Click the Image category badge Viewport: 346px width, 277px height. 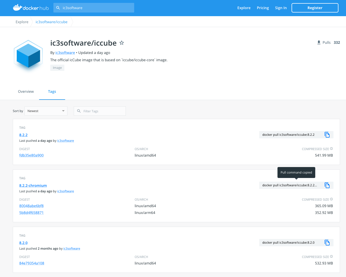pos(57,68)
